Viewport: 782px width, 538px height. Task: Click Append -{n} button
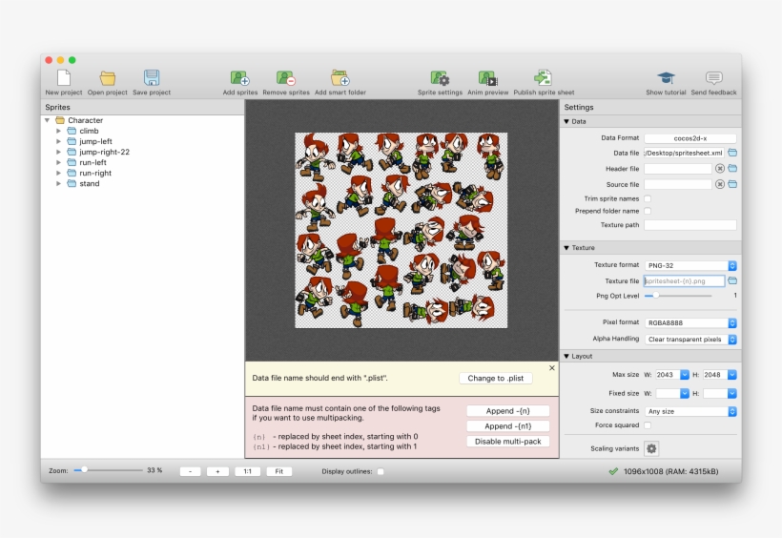[x=507, y=411]
